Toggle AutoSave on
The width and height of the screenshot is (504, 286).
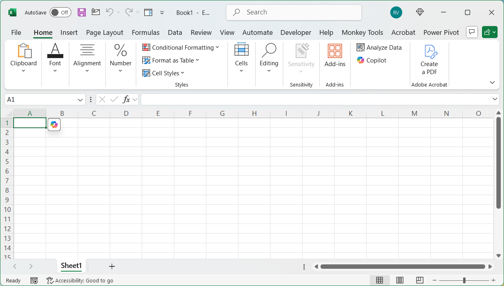coord(60,12)
